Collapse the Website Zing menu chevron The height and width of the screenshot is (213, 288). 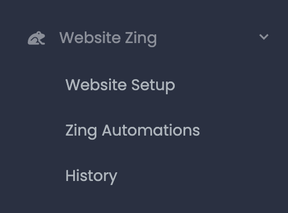(x=264, y=37)
